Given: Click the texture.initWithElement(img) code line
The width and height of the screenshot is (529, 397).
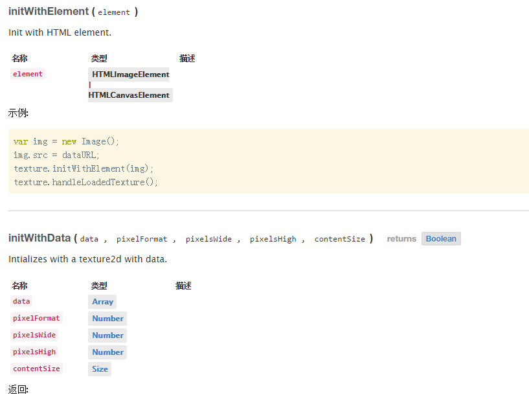Looking at the screenshot, I should point(84,168).
